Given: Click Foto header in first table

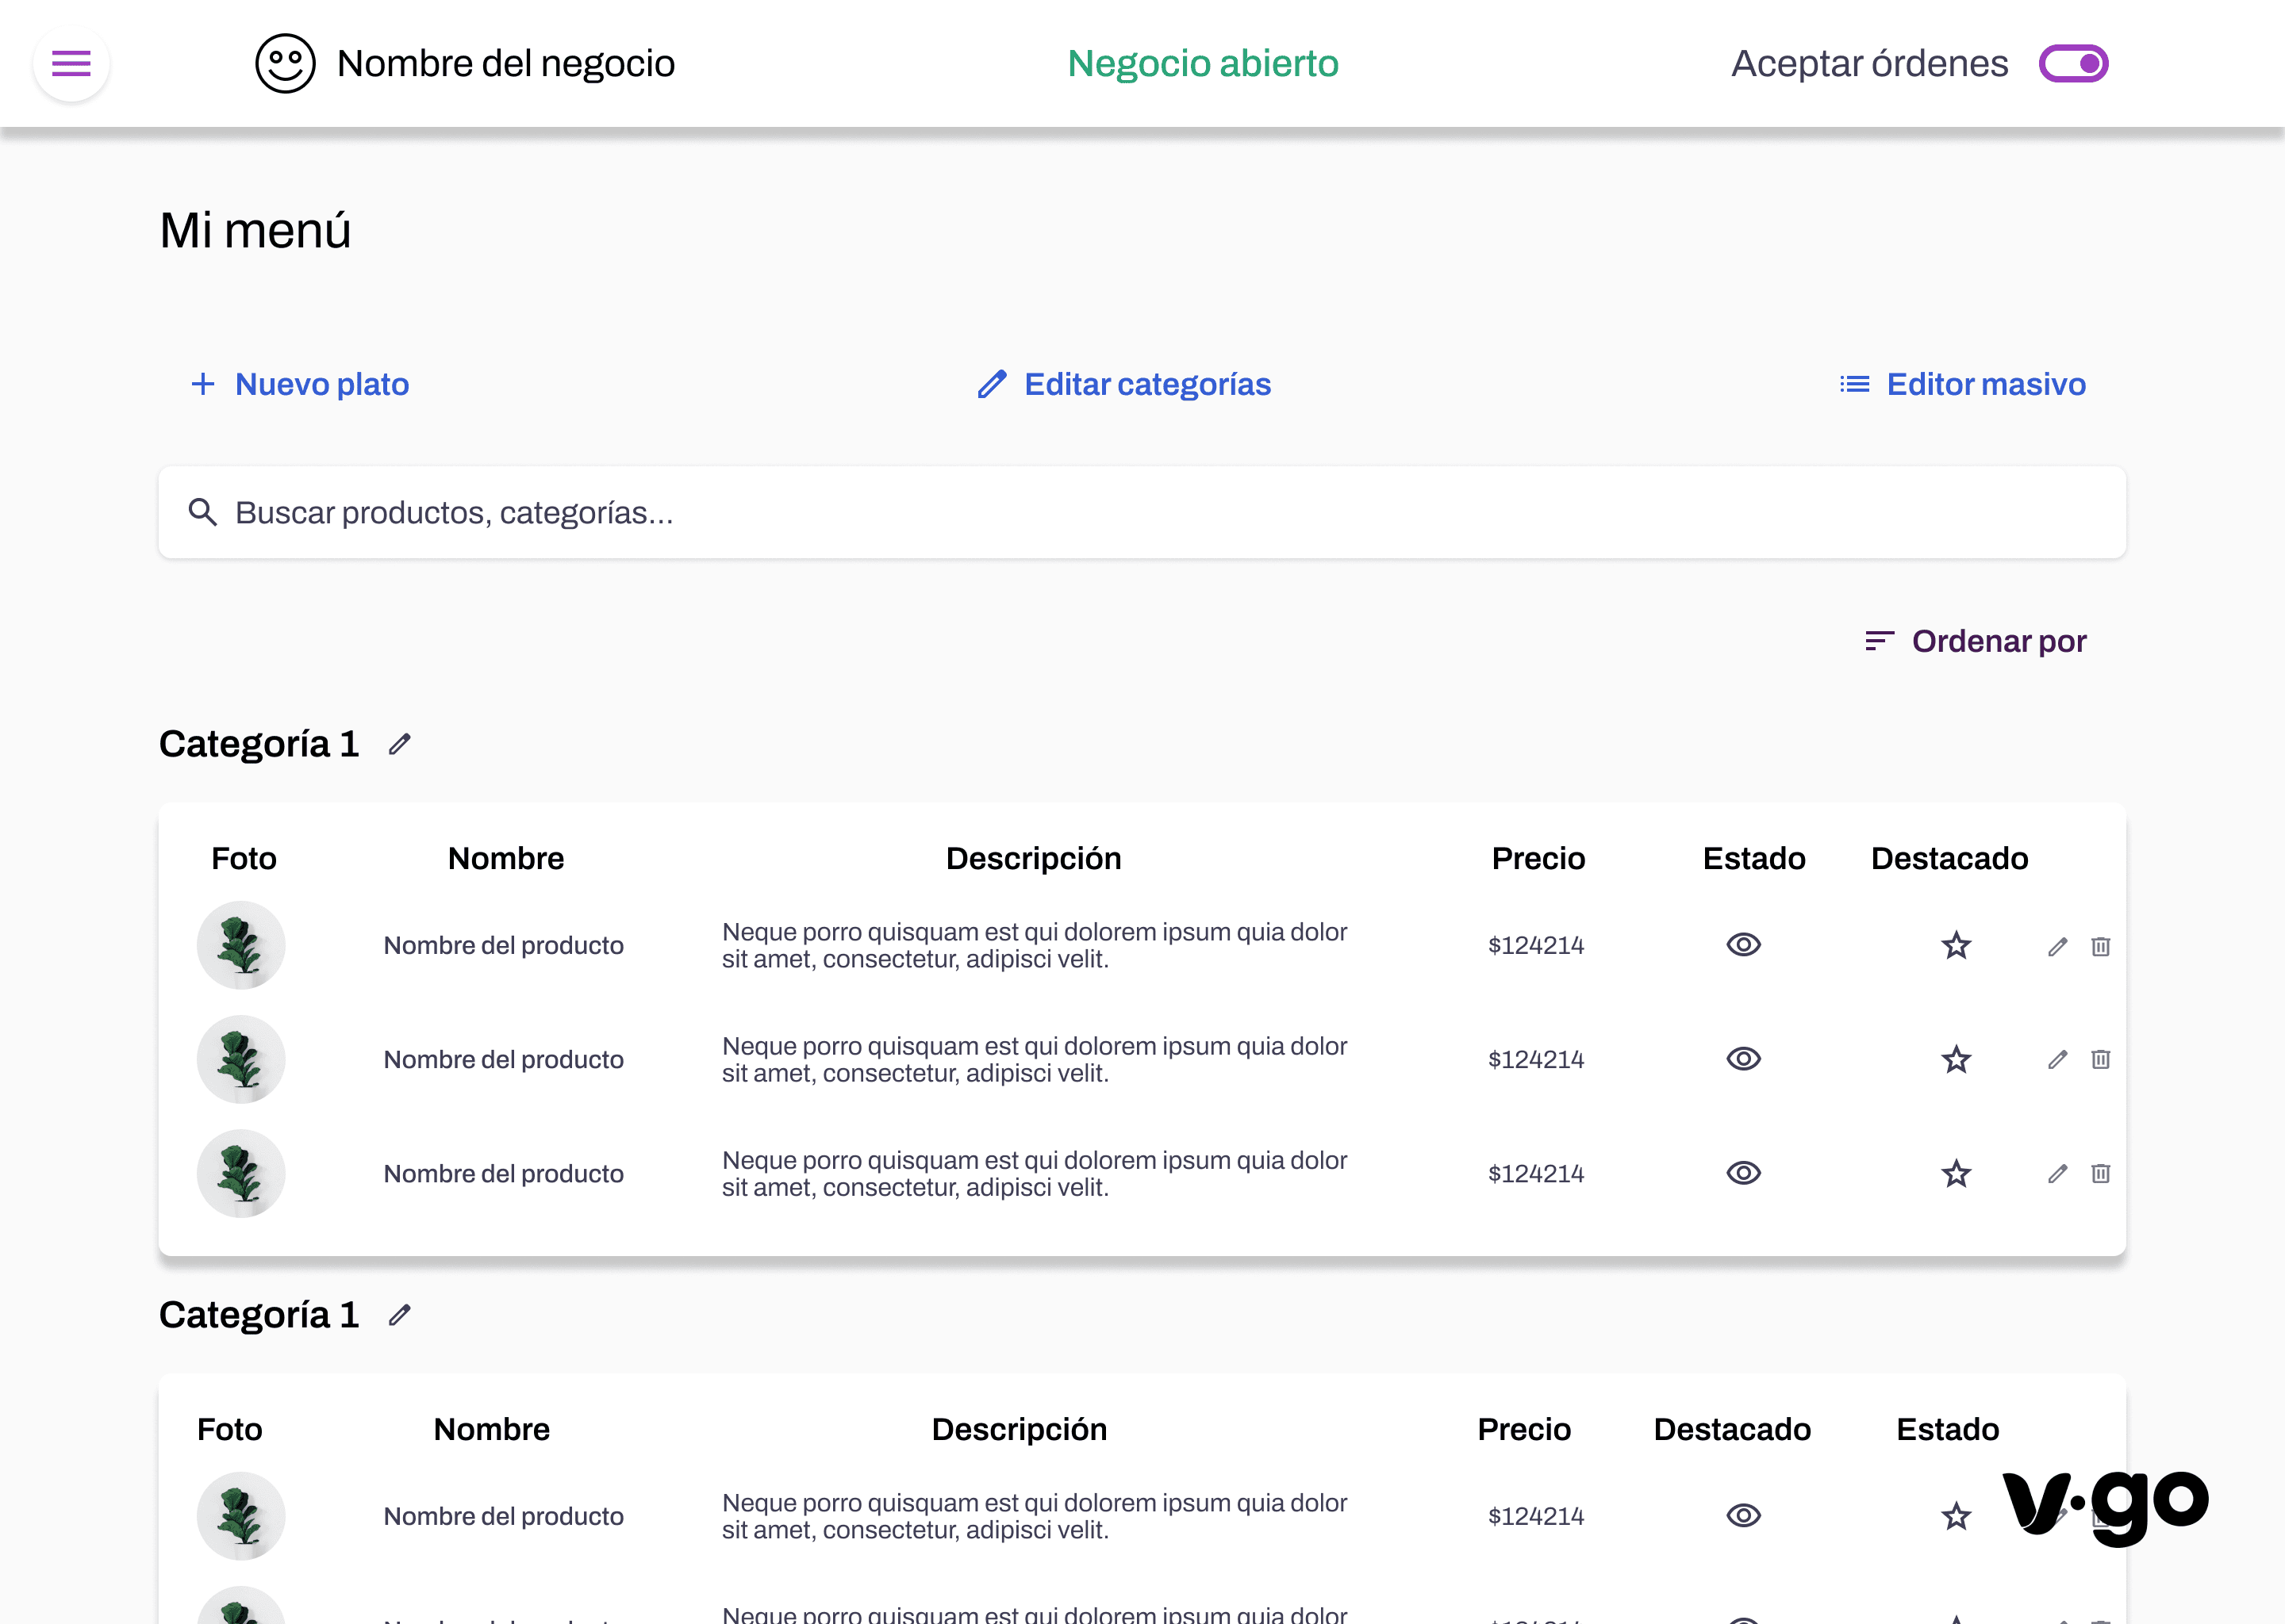Looking at the screenshot, I should (244, 858).
